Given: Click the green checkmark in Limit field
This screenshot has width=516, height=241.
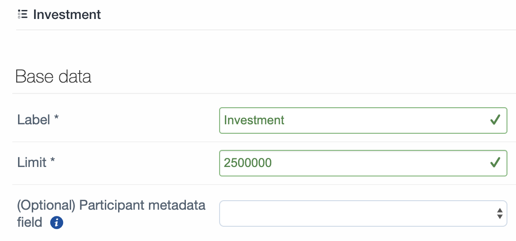Looking at the screenshot, I should (495, 163).
